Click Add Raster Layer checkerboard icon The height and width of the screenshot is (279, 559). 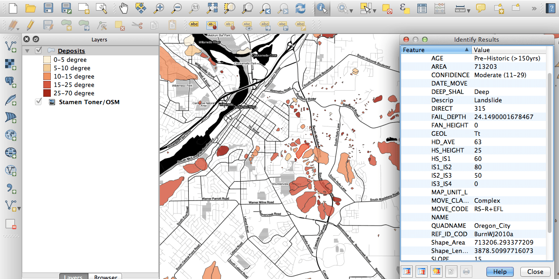[x=11, y=64]
